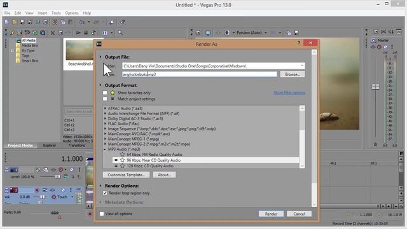Screen dimensions: 407x229
Task: Click the file Name input field
Action: (x=200, y=74)
